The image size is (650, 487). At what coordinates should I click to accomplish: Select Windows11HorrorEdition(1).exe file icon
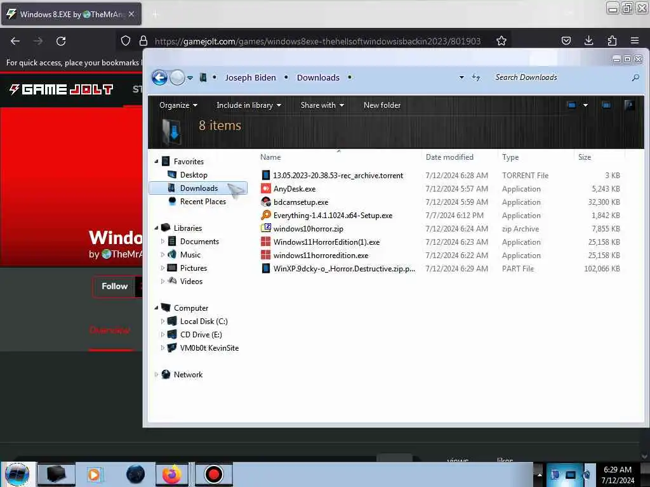pos(266,242)
